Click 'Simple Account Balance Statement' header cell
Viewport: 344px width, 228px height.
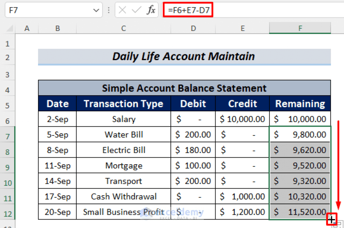point(184,88)
